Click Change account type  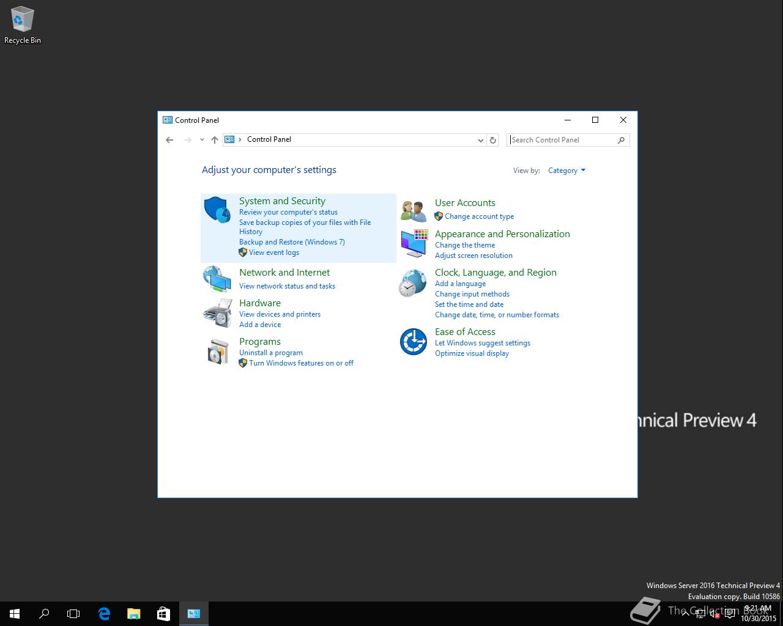(479, 216)
